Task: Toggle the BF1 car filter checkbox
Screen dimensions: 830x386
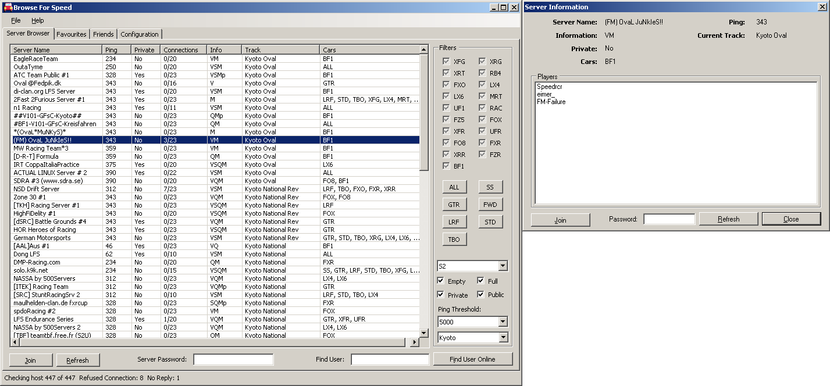Action: click(446, 166)
